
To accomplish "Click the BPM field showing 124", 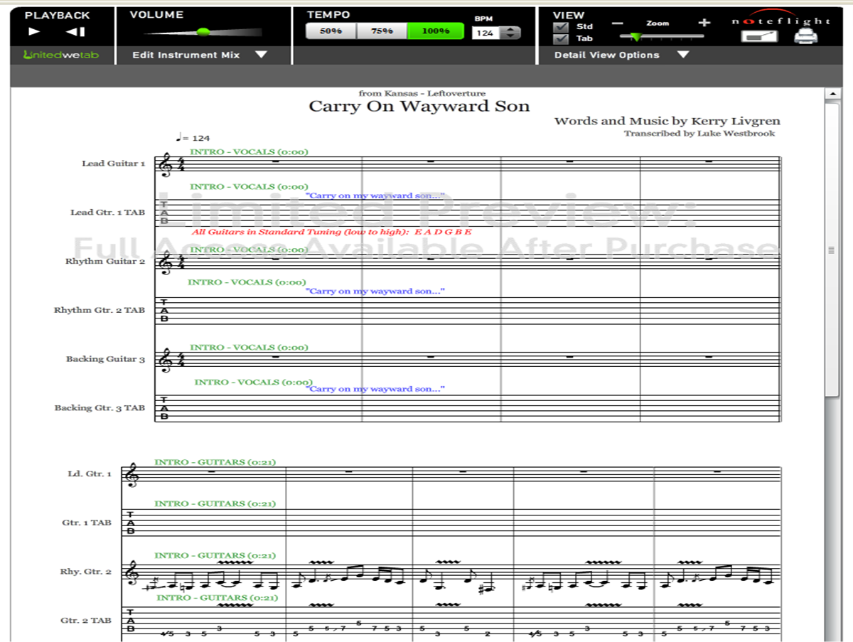I will click(x=486, y=33).
